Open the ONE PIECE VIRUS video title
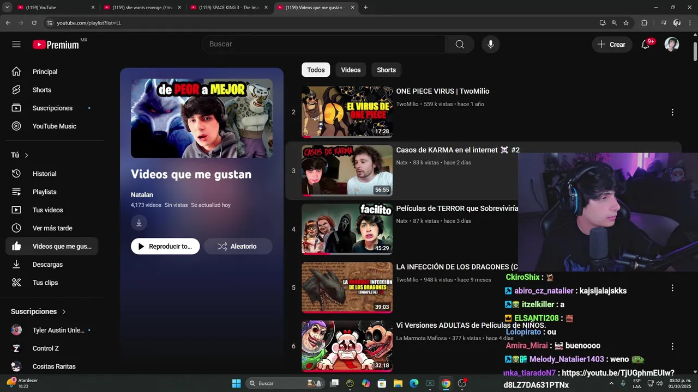Image resolution: width=698 pixels, height=392 pixels. click(443, 91)
